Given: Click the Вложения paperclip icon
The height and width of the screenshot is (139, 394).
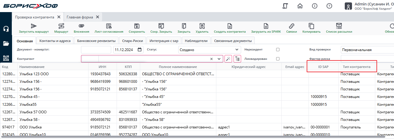Looking at the screenshot, I should 81,26.
